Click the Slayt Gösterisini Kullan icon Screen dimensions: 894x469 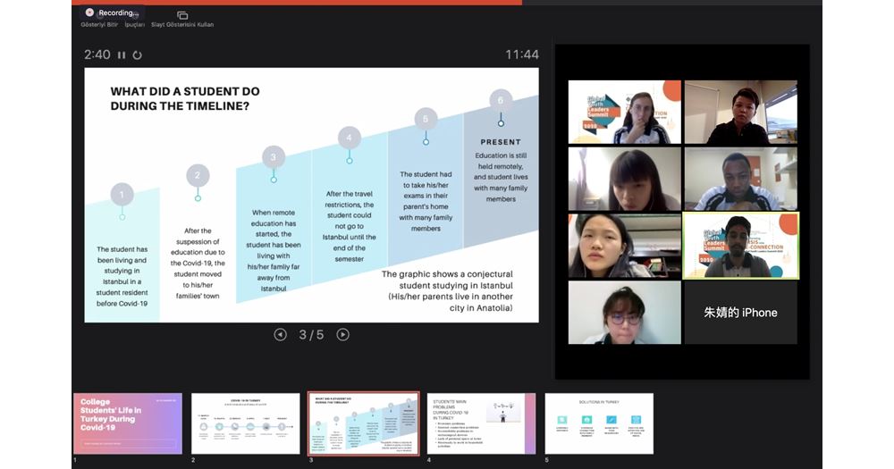pyautogui.click(x=182, y=16)
